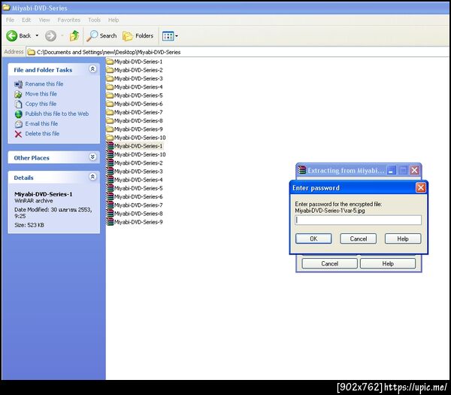Open Search in the Explorer toolbar
451x395 pixels.
tap(101, 35)
